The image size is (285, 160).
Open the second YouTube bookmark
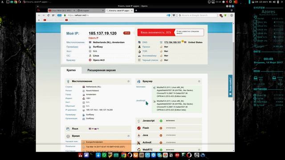tap(66, 20)
